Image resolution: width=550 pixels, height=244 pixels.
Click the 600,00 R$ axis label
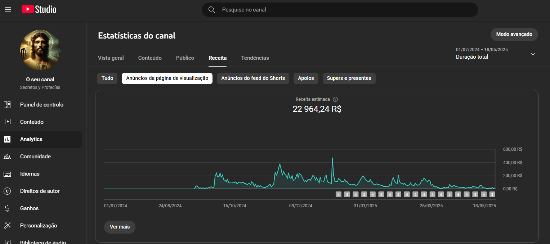[513, 149]
